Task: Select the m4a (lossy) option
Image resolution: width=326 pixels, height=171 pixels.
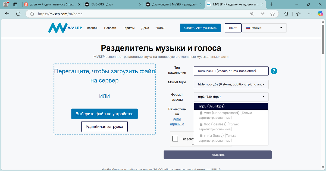Action: point(231,138)
